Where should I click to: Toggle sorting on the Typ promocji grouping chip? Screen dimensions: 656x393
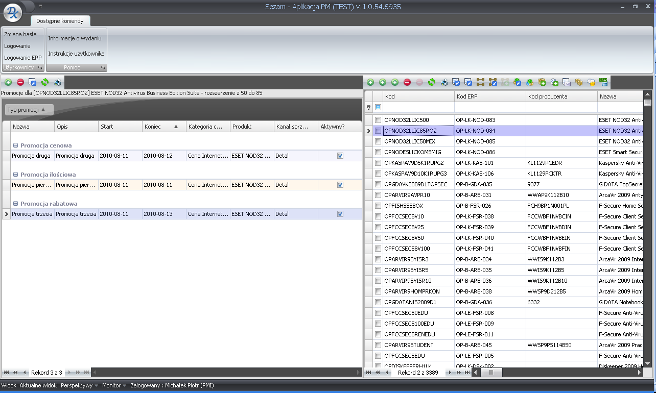pyautogui.click(x=29, y=110)
